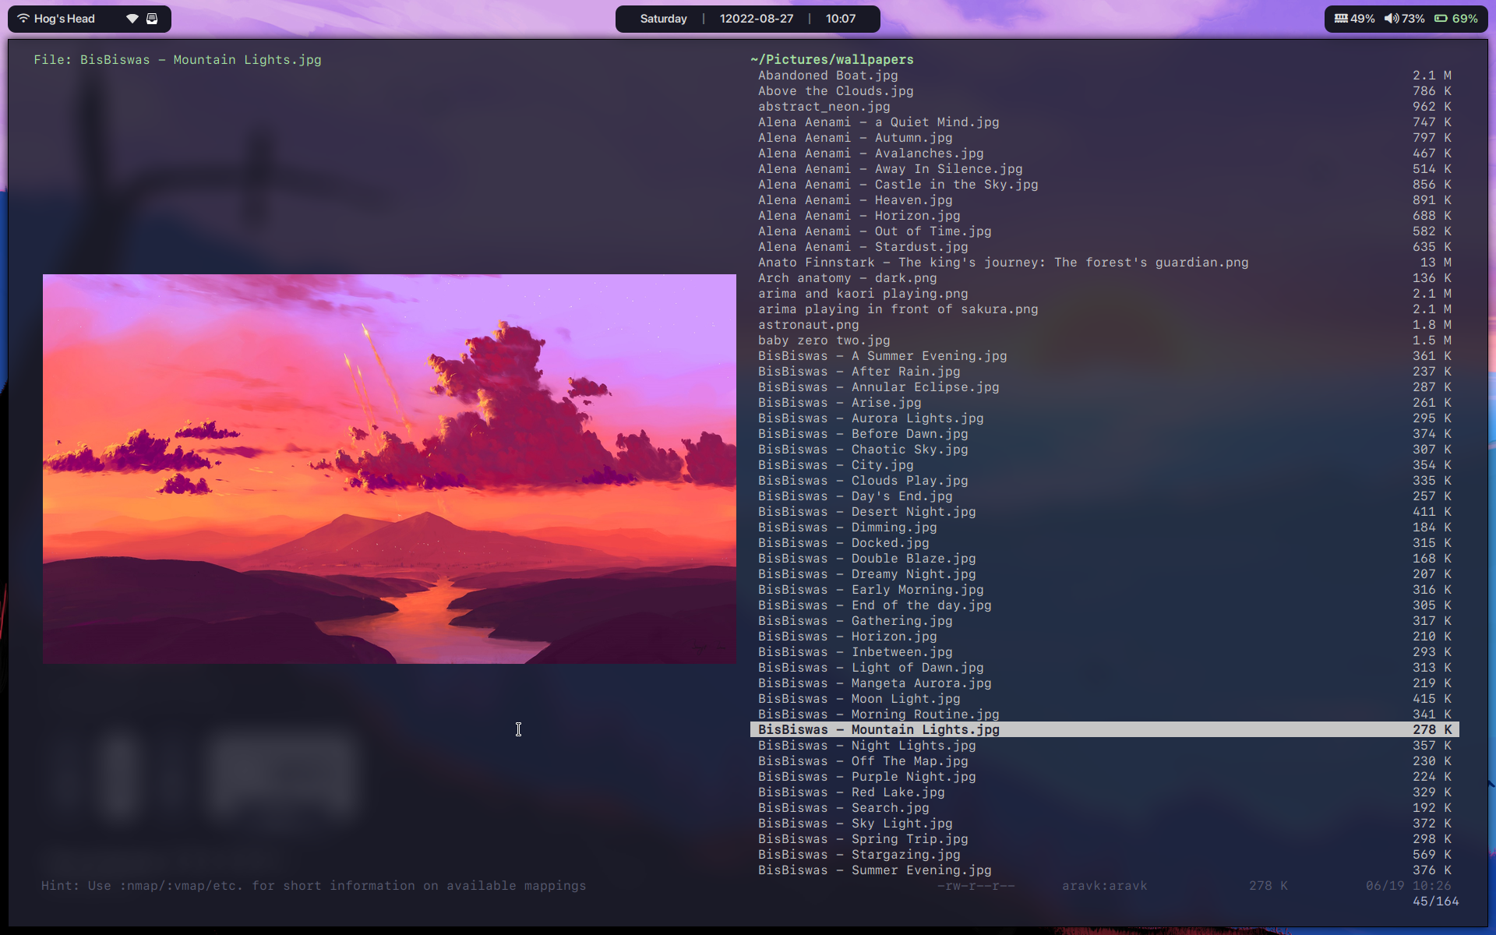Select BisBiswas – Night Lights.jpg file

pos(866,746)
